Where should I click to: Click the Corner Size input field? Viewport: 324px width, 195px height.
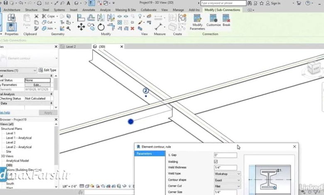coord(226,192)
